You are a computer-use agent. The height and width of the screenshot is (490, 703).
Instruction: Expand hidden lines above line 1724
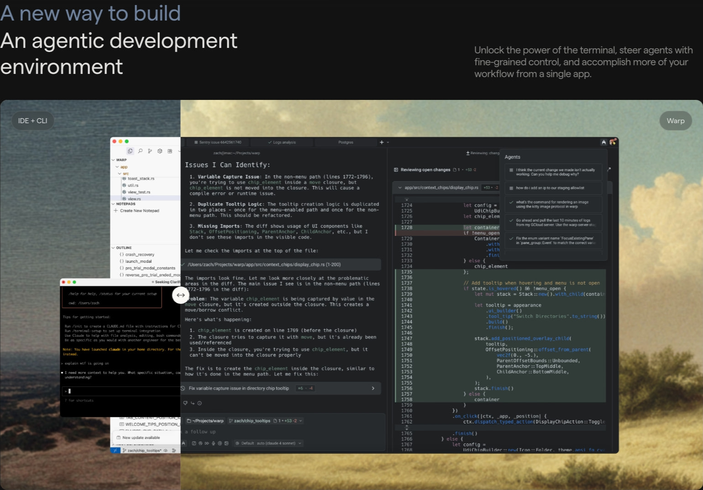click(x=406, y=199)
